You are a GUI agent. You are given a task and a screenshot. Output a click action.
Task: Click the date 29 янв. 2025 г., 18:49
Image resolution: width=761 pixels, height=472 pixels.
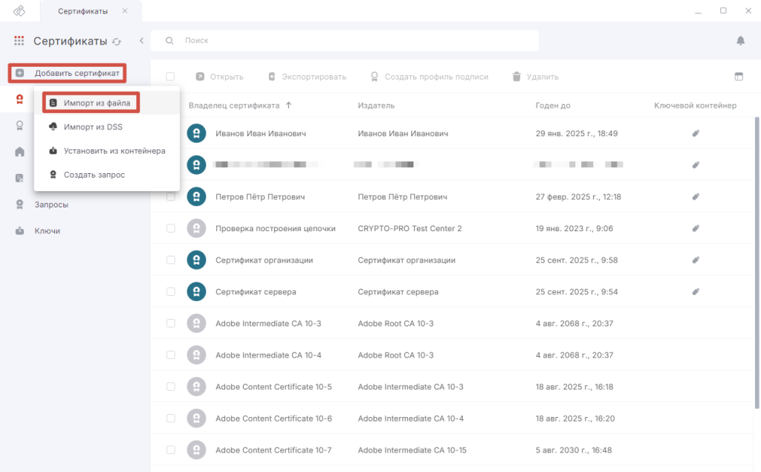click(x=577, y=133)
